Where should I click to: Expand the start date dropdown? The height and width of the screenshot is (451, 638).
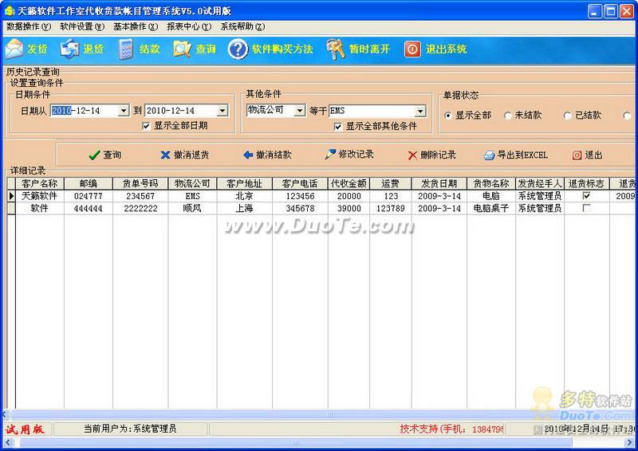(123, 111)
